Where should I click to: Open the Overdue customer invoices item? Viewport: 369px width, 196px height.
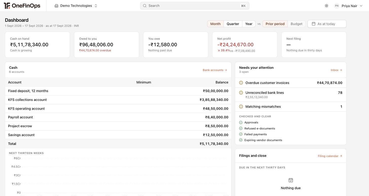291,83
